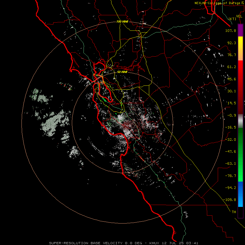Click the '12 JUL 25 03:41' timestamp
The height and width of the screenshot is (245, 245).
click(180, 243)
